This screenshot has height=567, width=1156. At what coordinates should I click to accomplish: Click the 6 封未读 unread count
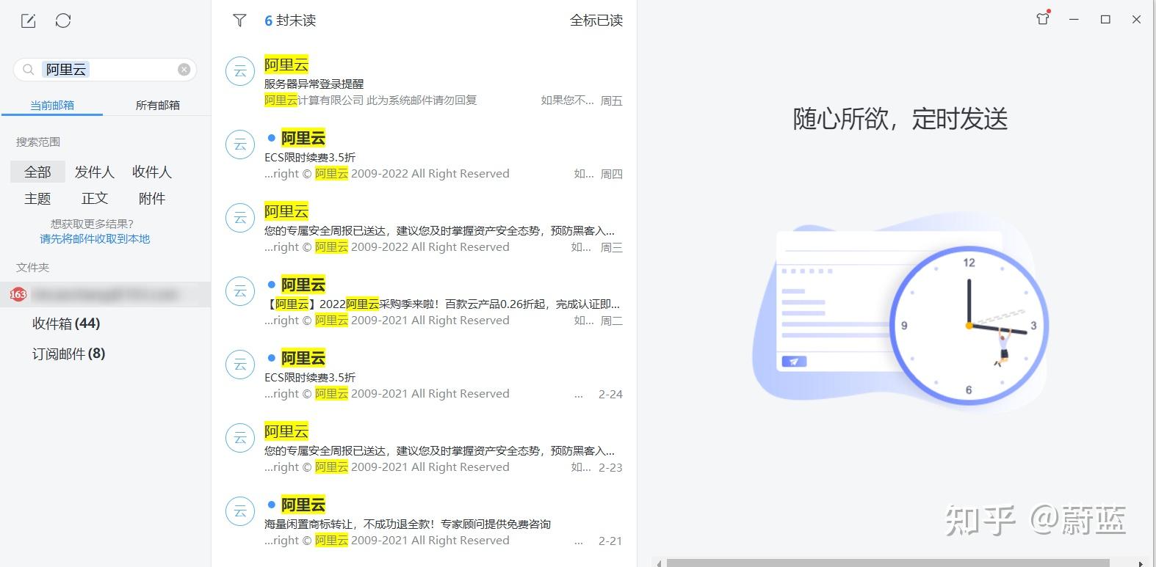pos(290,21)
